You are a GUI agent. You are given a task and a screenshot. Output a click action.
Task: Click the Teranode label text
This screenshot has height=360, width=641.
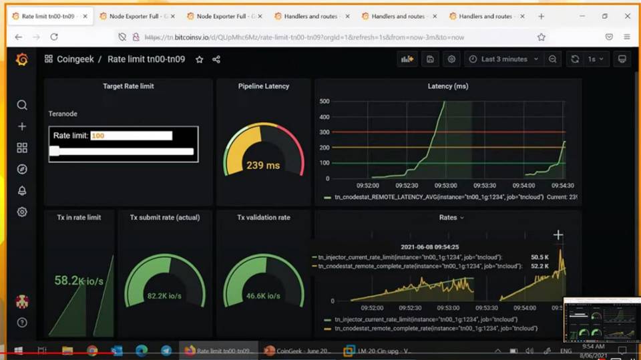(63, 114)
